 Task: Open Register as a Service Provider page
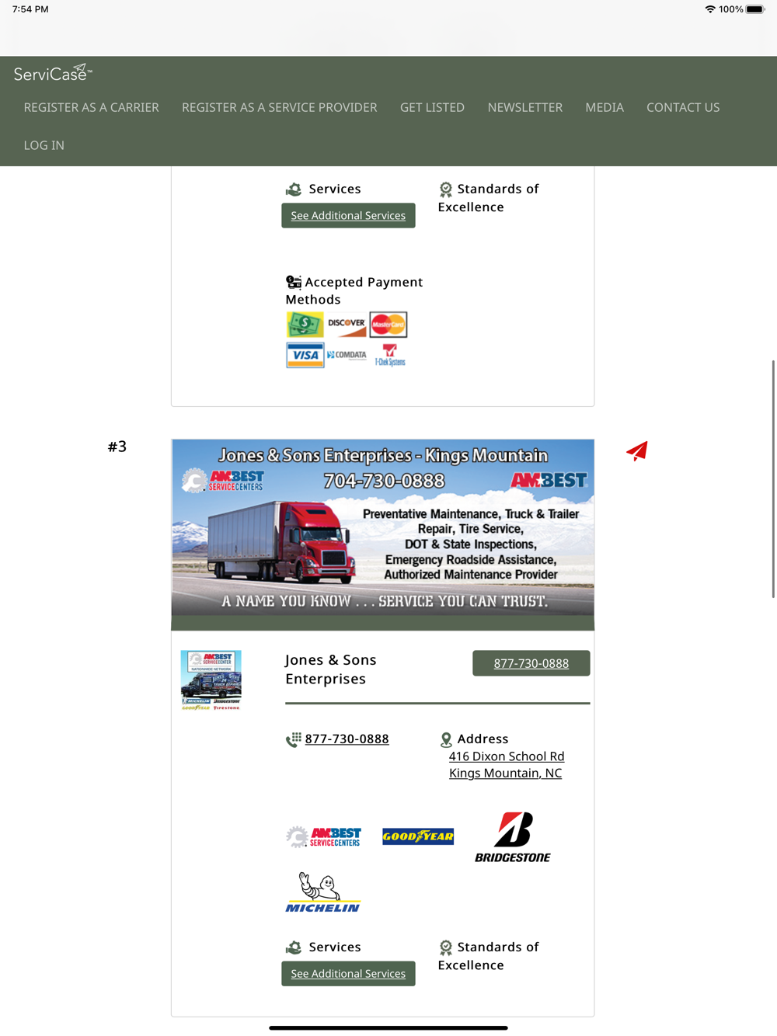click(280, 107)
